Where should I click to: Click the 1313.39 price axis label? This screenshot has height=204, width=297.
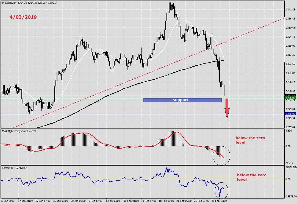point(291,55)
